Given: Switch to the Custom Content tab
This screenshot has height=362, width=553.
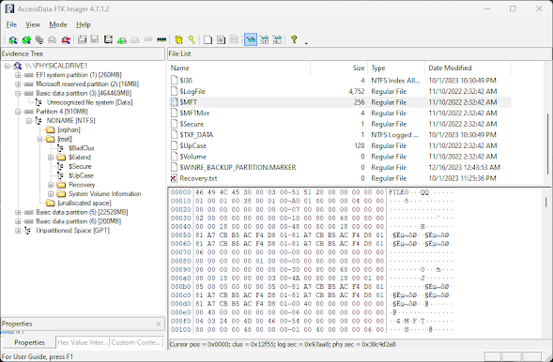Looking at the screenshot, I should point(136,342).
